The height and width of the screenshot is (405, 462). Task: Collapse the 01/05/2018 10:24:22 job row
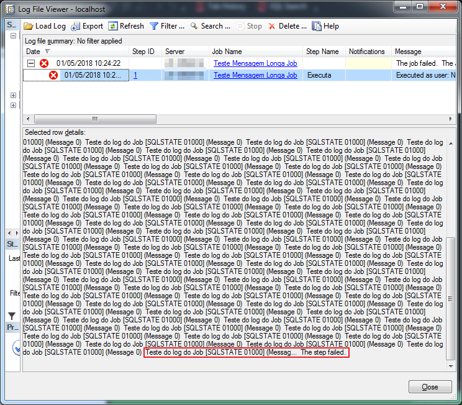(31, 63)
